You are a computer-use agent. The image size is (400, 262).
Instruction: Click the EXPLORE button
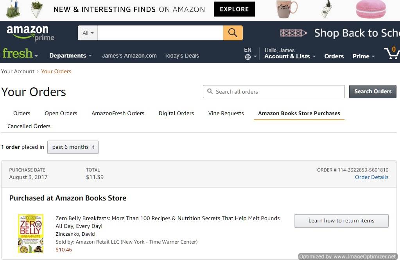point(234,9)
